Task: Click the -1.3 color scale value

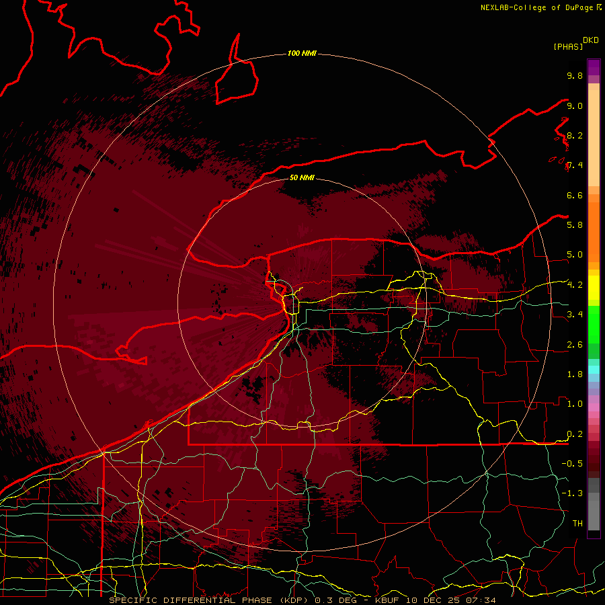Action: (x=572, y=493)
